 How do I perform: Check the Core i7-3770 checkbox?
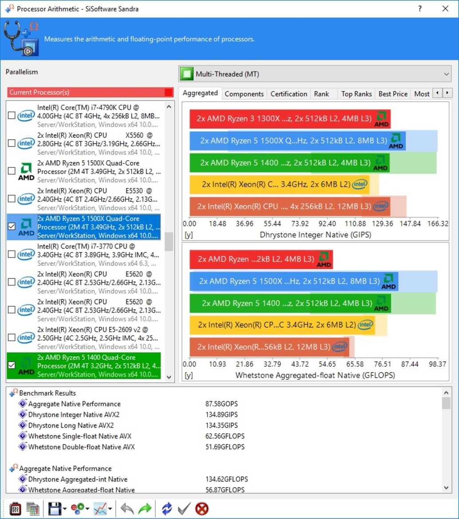pyautogui.click(x=12, y=254)
